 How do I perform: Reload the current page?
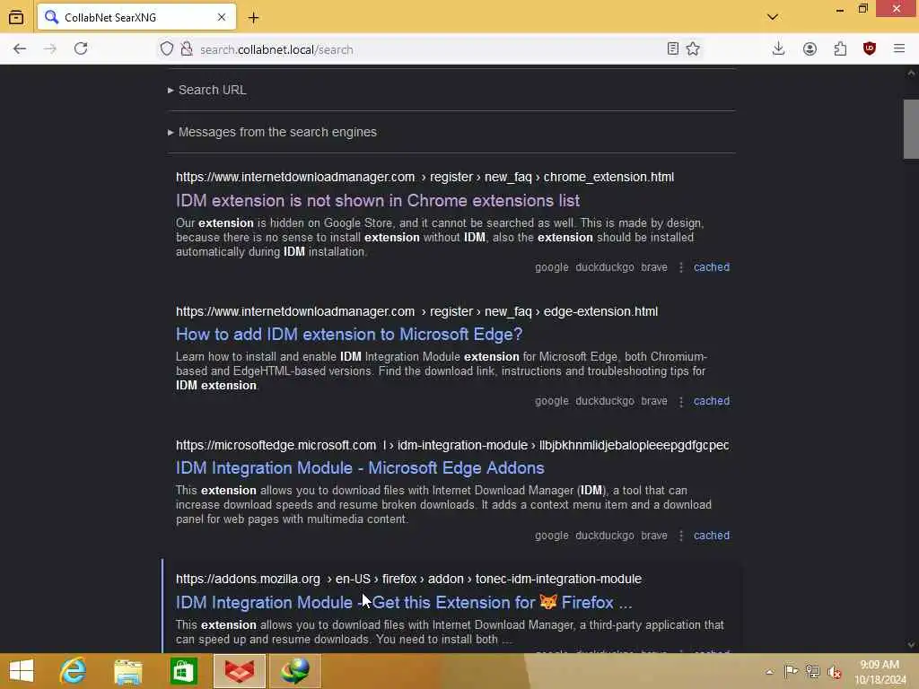(x=81, y=48)
